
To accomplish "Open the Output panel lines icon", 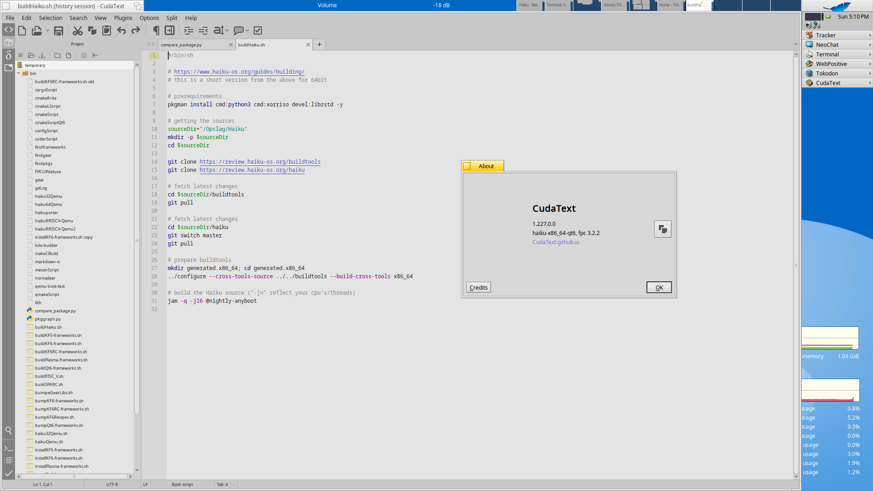I will (x=9, y=461).
